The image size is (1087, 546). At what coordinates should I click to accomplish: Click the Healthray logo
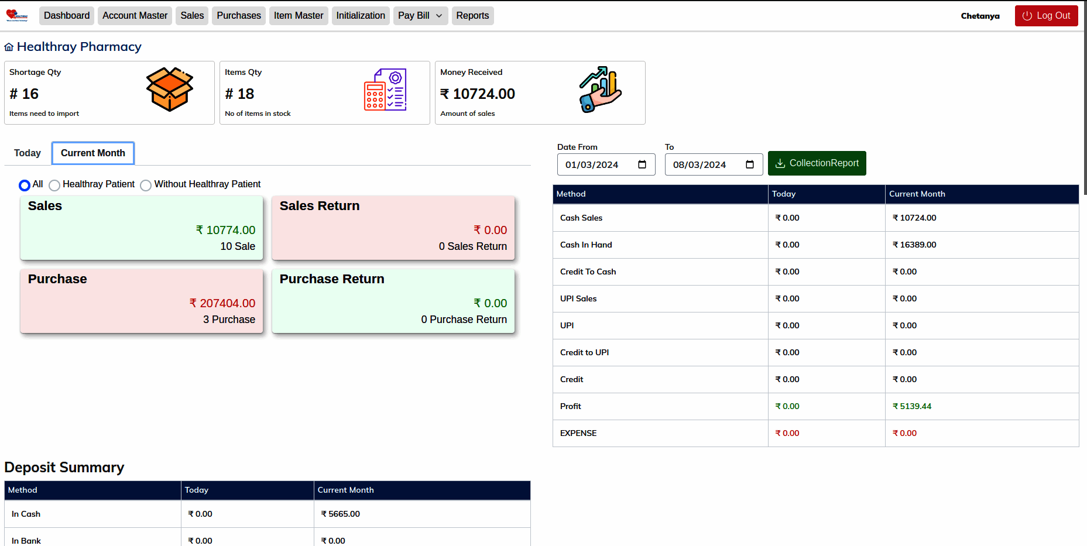[17, 15]
